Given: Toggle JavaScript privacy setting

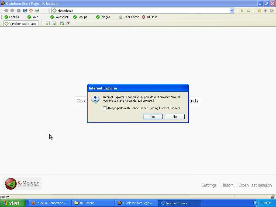Looking at the screenshot, I should 59,17.
